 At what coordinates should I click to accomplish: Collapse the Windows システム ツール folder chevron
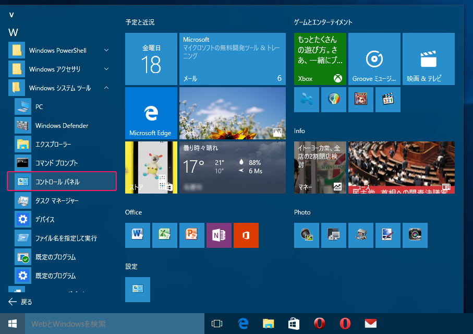tap(106, 88)
